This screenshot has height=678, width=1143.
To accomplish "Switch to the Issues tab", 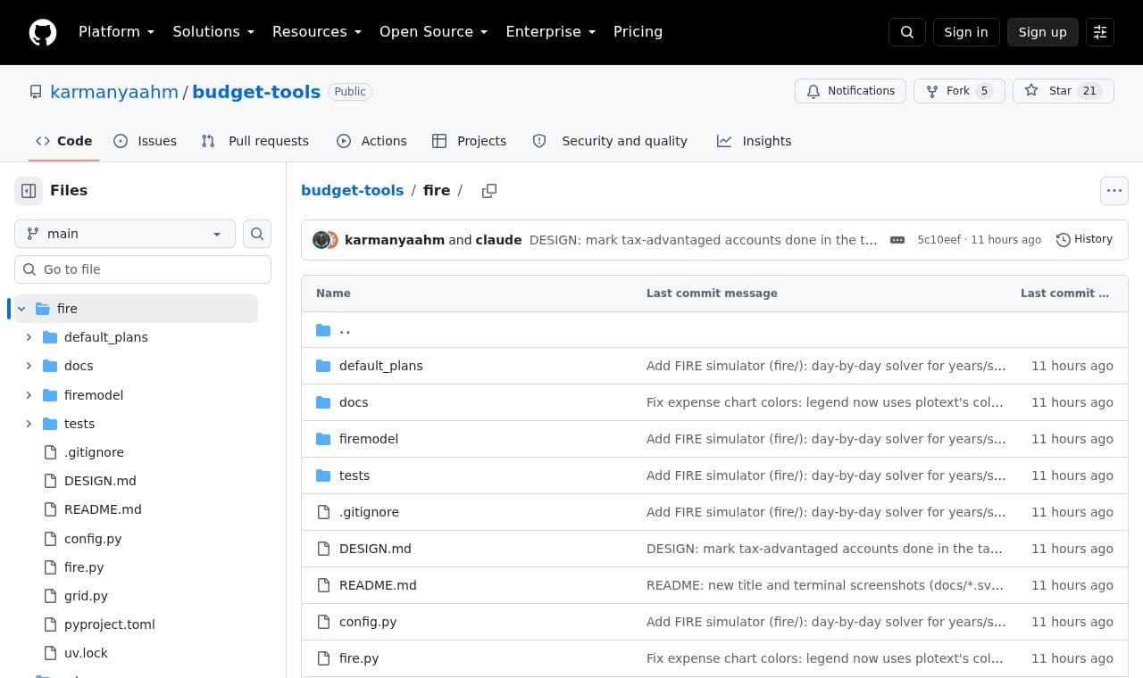I will point(146,141).
